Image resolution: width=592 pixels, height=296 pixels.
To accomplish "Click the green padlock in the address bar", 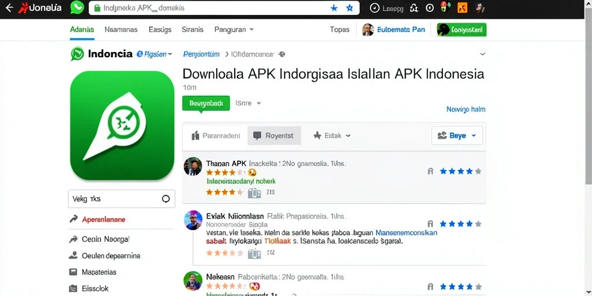I will click(97, 8).
